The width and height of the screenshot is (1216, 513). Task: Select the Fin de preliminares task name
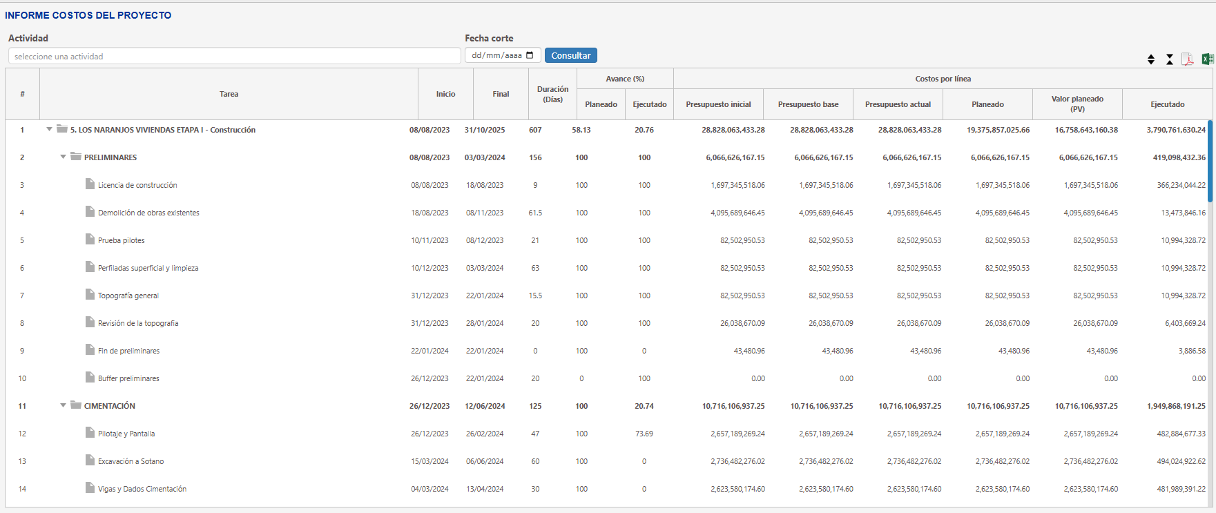(129, 351)
